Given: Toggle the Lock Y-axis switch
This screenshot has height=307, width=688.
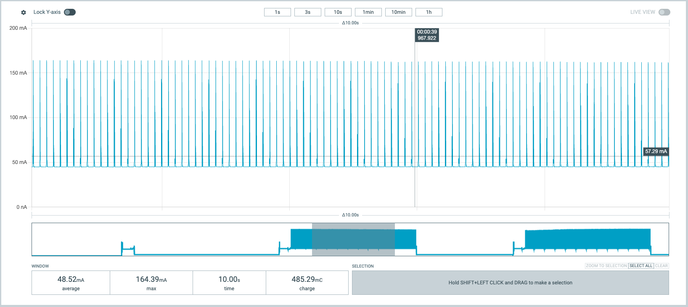Looking at the screenshot, I should (x=70, y=12).
